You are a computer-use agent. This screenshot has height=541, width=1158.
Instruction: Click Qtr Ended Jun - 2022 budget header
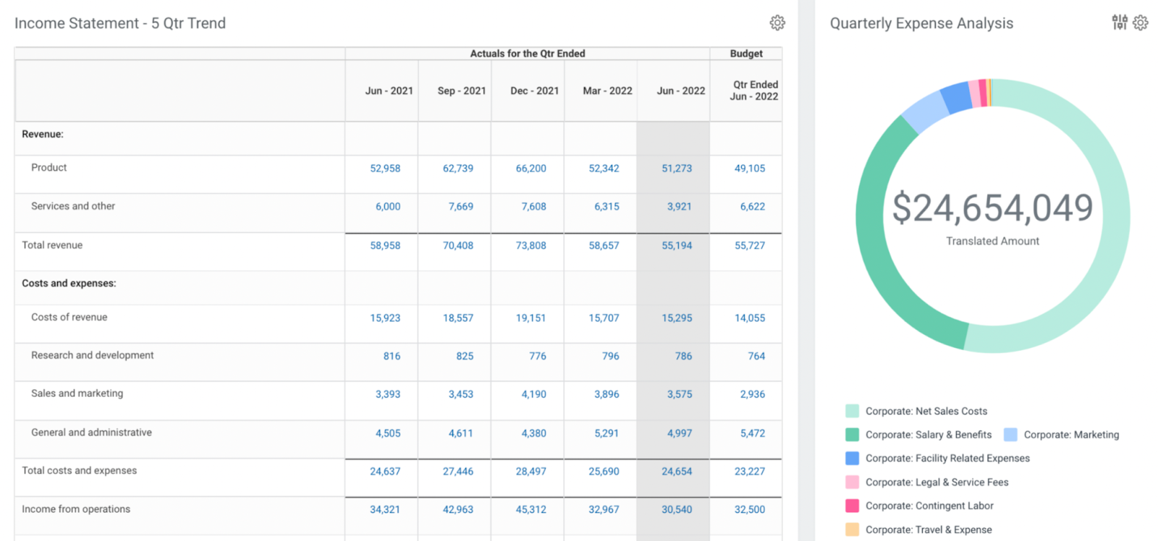tap(754, 90)
